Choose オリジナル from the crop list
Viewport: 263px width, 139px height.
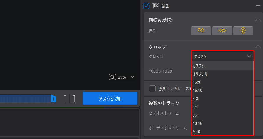(x=223, y=74)
